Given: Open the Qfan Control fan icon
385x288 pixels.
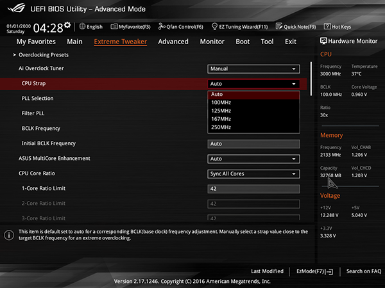Looking at the screenshot, I should 162,26.
